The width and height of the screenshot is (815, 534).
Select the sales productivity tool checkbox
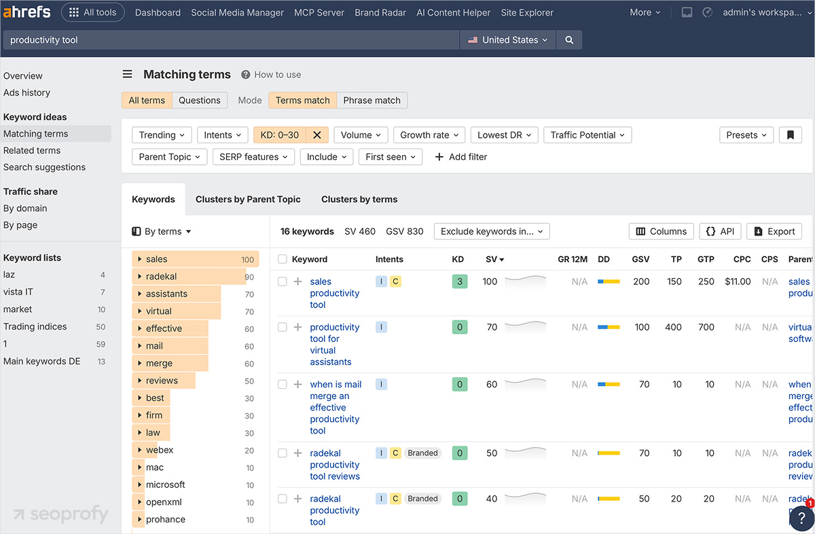(x=283, y=282)
